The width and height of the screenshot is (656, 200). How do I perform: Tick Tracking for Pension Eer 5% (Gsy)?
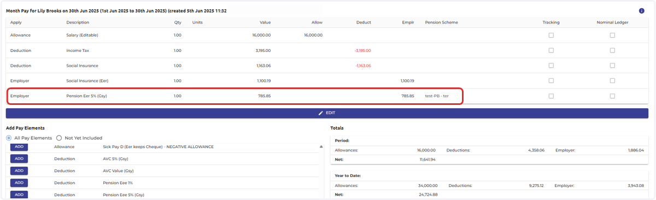pyautogui.click(x=551, y=96)
